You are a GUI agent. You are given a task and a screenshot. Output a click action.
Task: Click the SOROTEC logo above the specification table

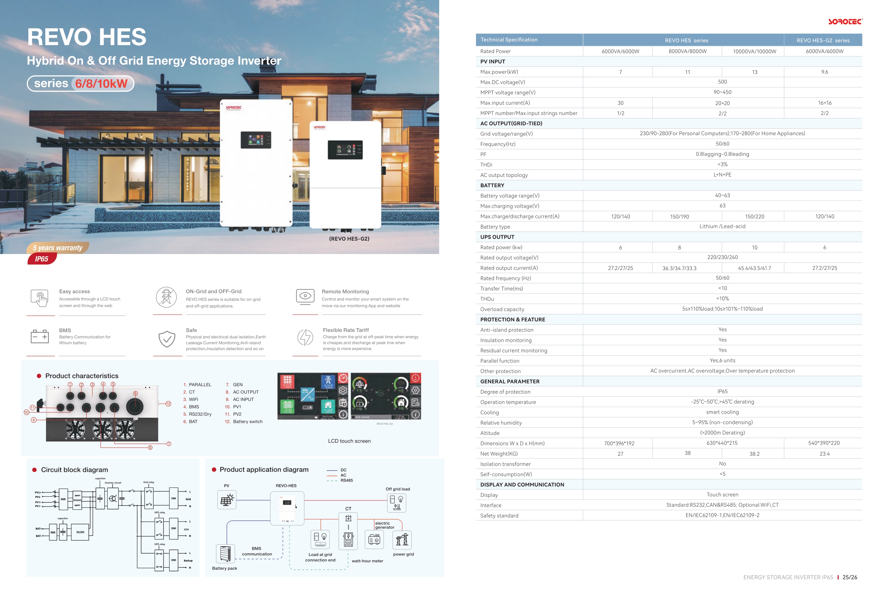point(845,22)
